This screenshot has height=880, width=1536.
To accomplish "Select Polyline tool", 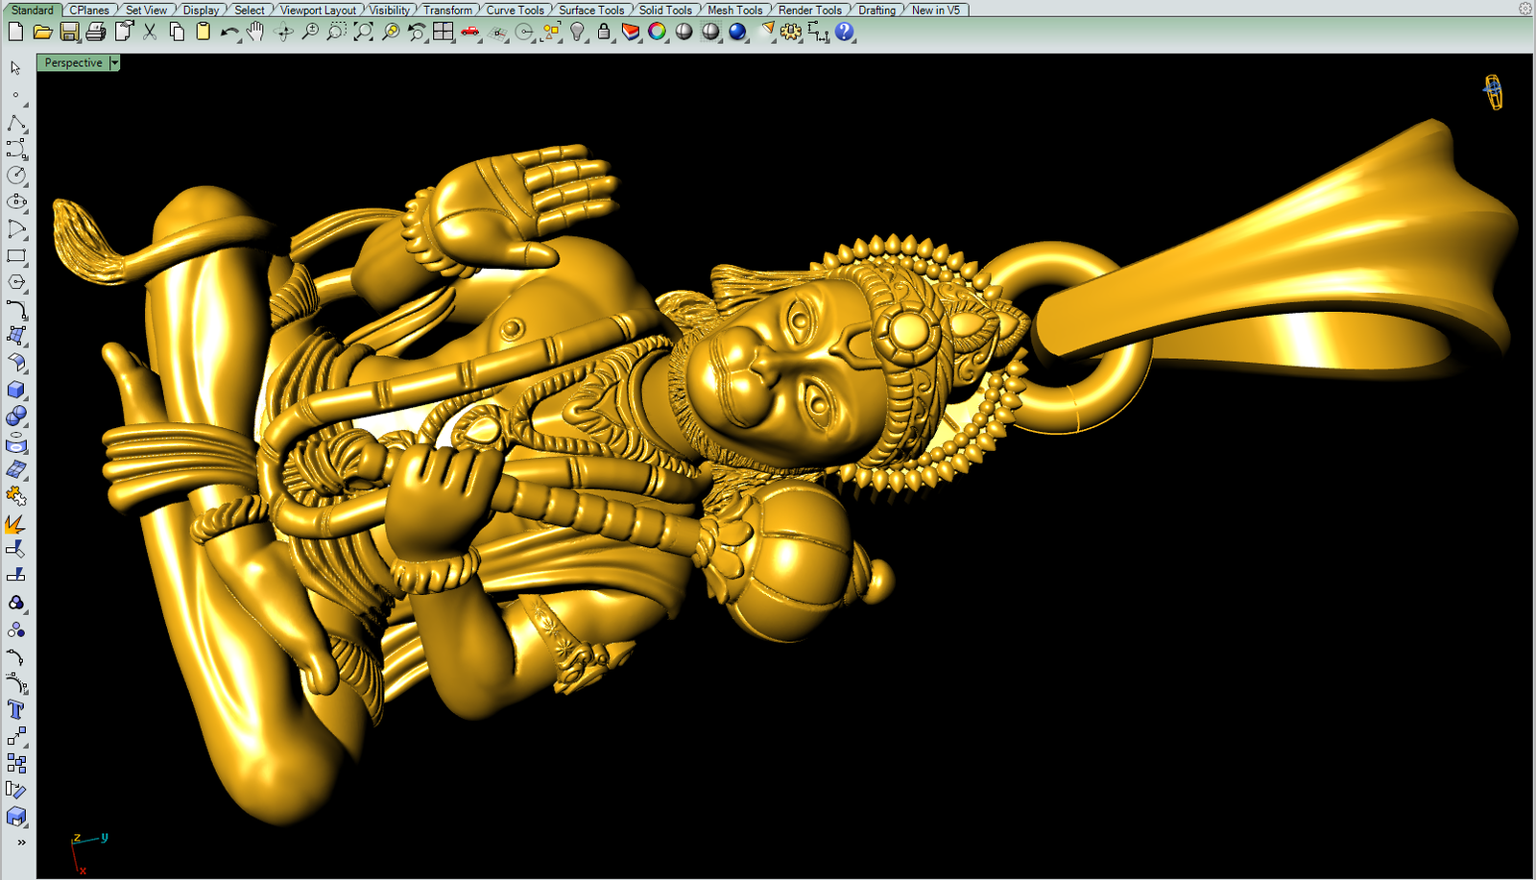I will point(16,123).
